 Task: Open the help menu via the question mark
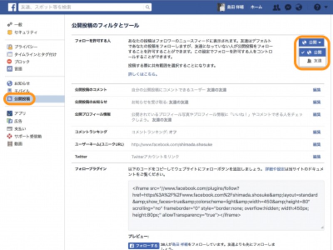coord(317,7)
